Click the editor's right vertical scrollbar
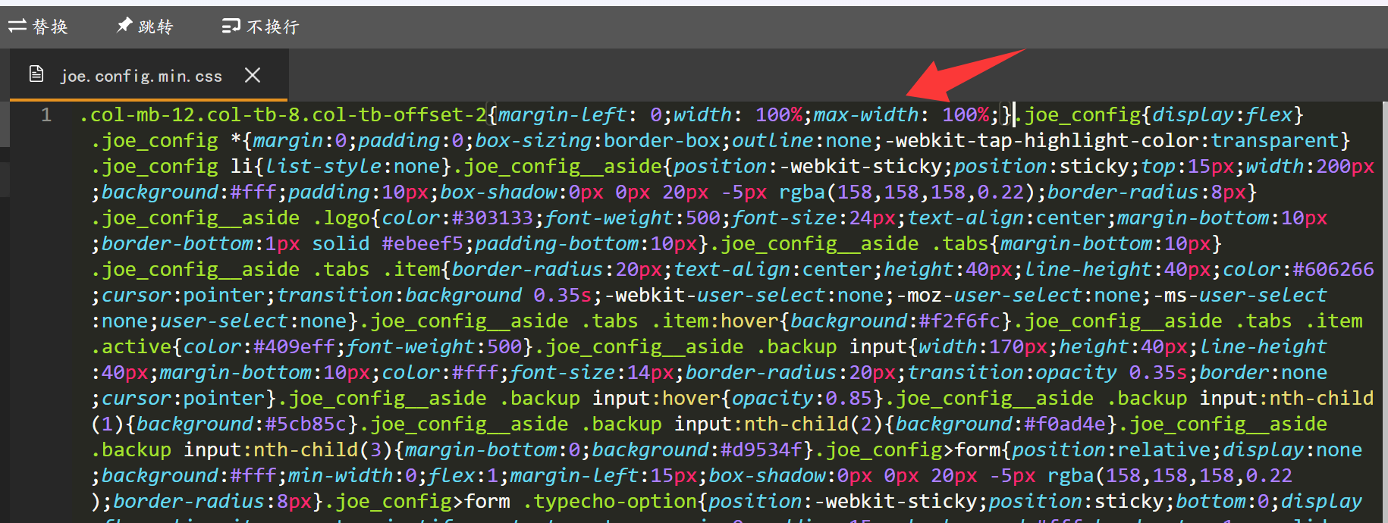Viewport: 1388px width, 523px height. (x=1383, y=303)
